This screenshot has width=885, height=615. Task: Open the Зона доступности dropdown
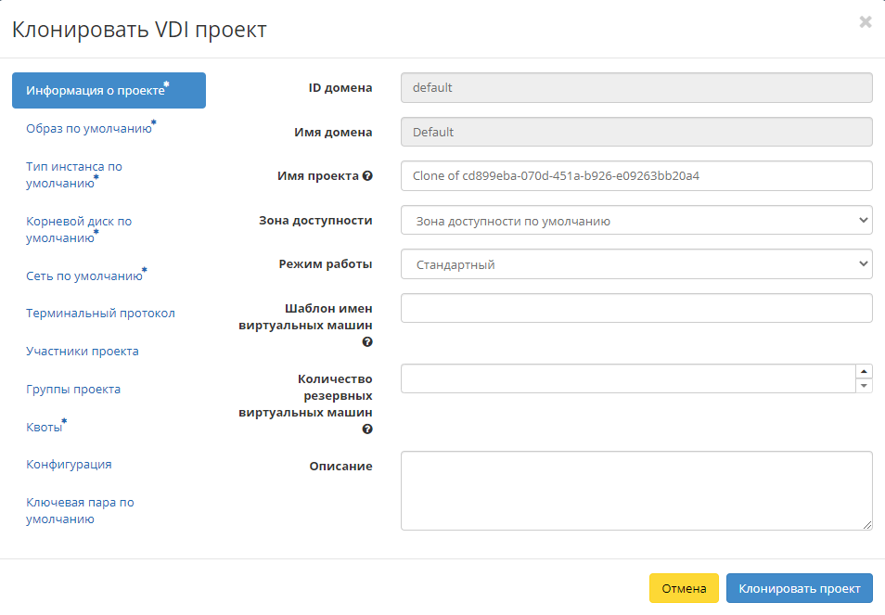(636, 221)
